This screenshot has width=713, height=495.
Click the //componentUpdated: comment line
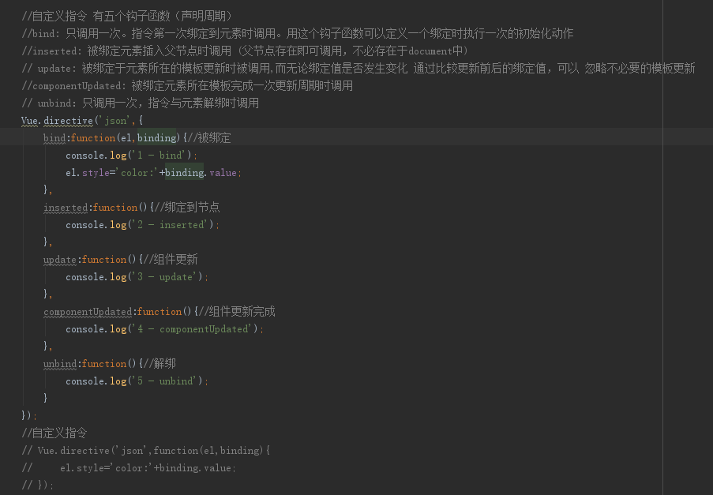[187, 85]
